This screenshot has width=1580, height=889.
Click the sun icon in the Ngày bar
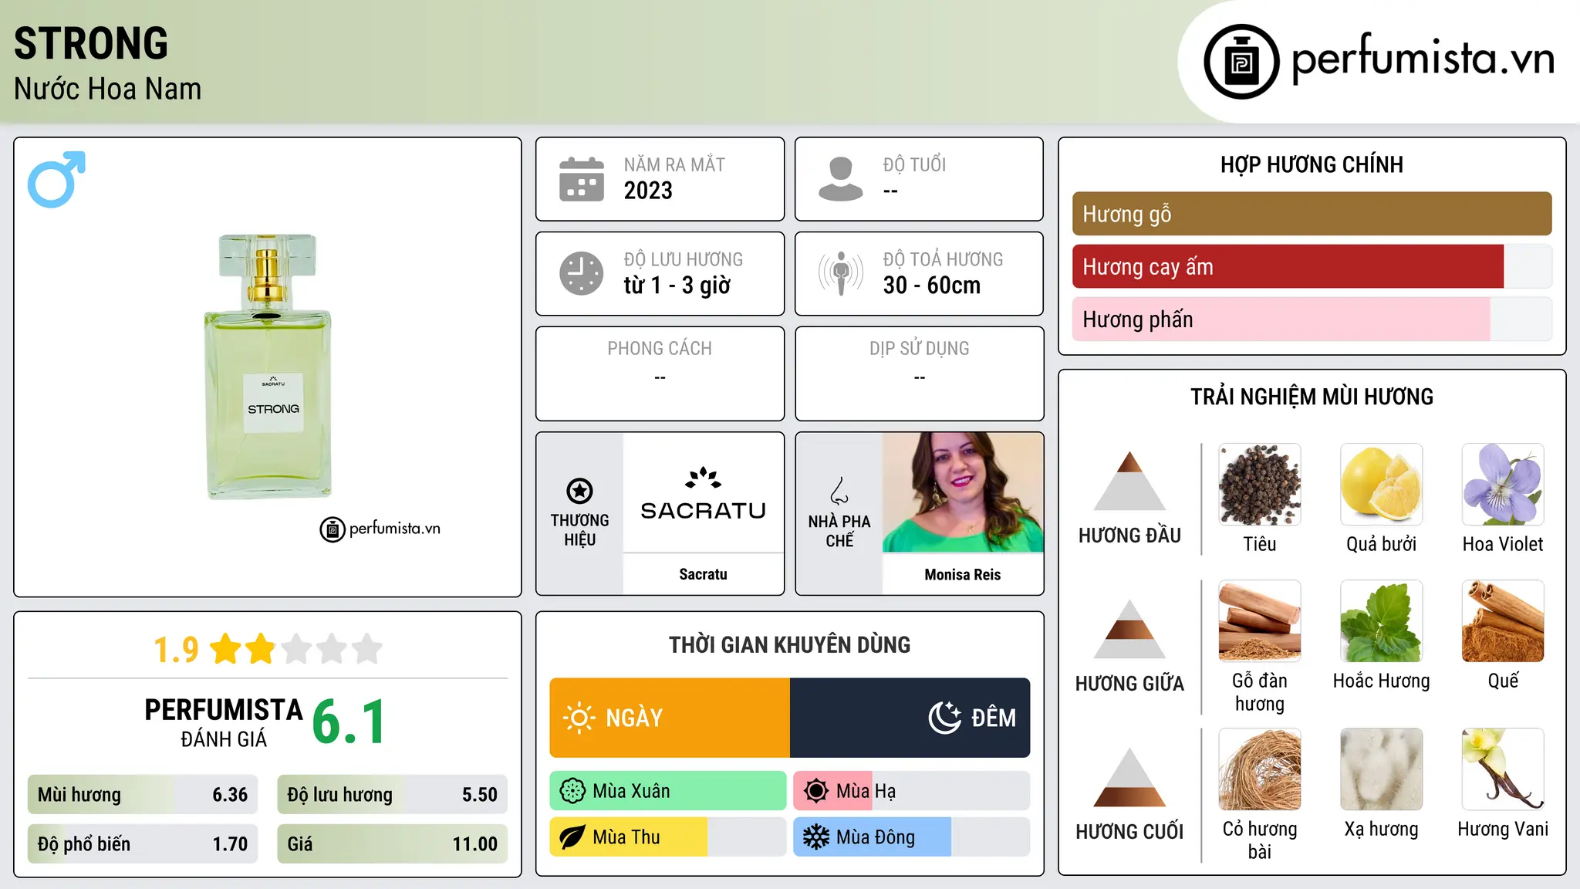(x=579, y=718)
